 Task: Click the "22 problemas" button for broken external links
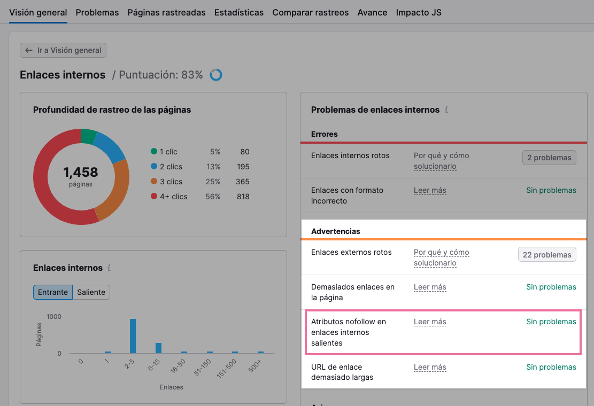(x=547, y=254)
